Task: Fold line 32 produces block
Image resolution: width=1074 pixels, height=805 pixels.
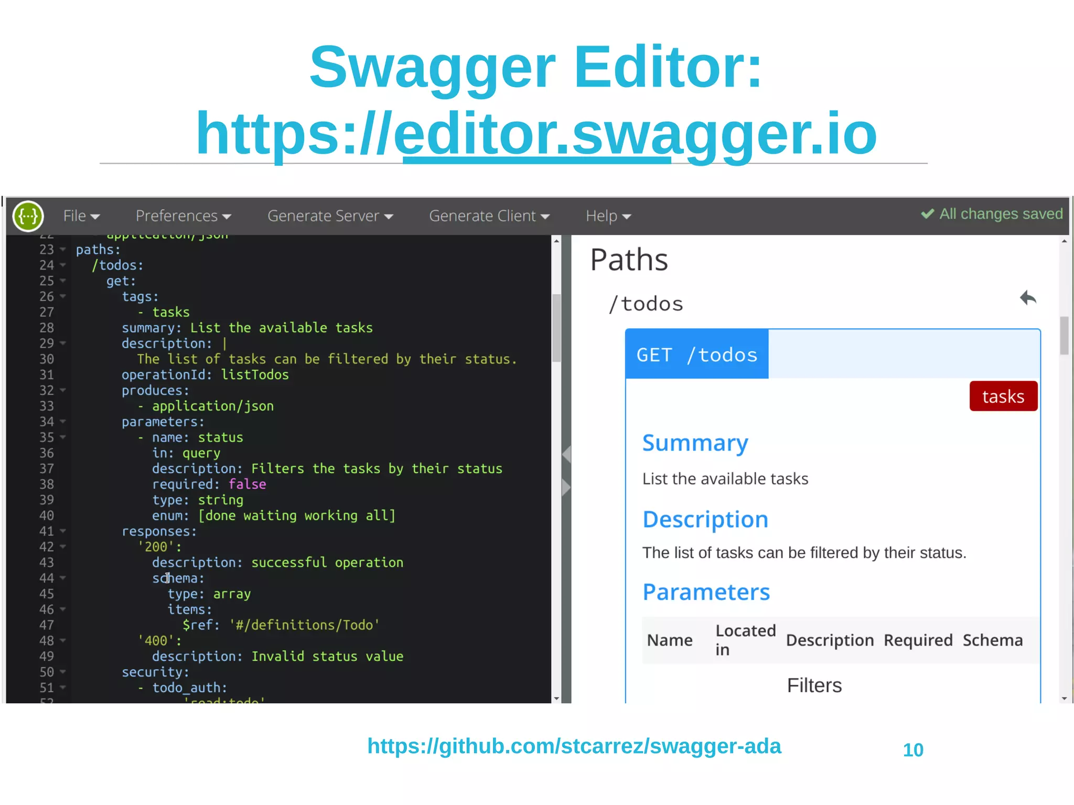Action: 63,390
